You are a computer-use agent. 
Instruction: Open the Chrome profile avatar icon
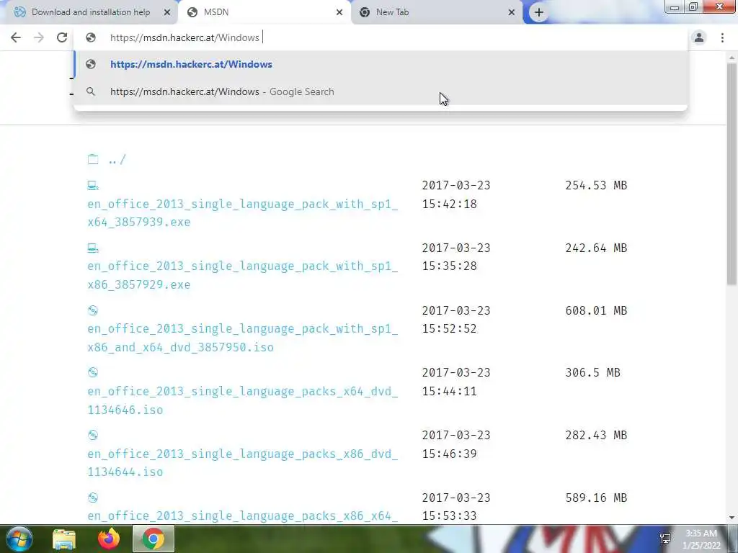pos(699,37)
